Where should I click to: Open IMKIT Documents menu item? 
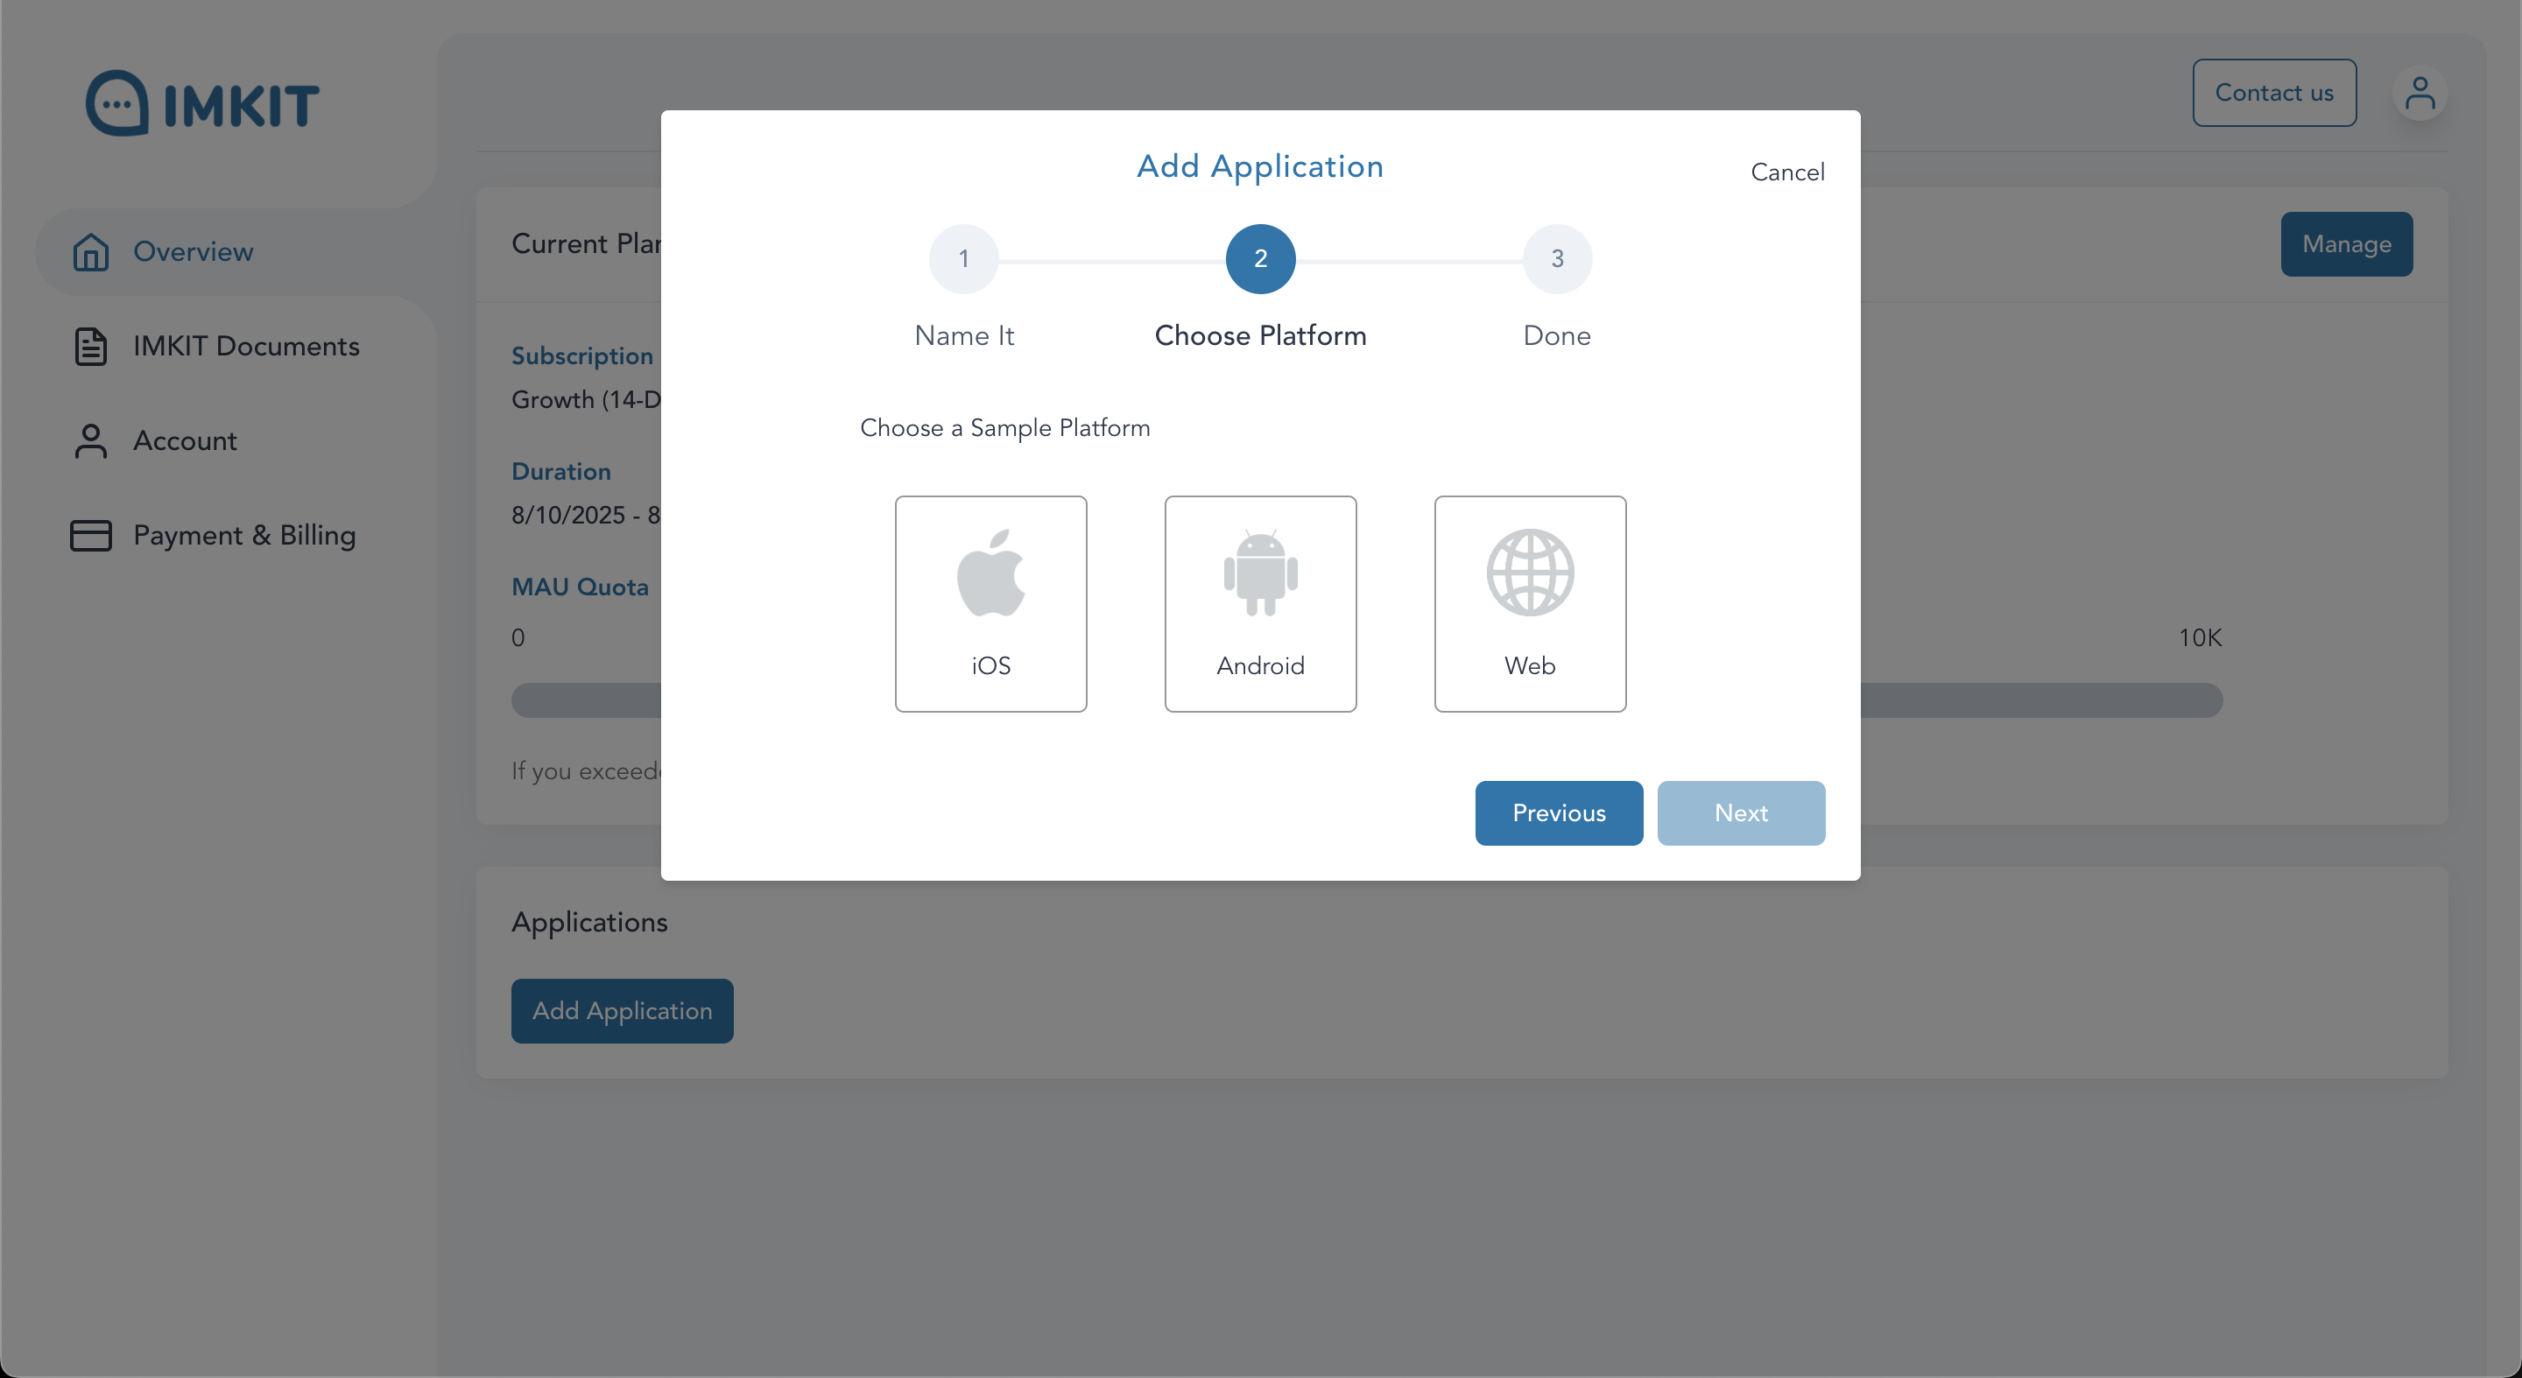tap(247, 347)
